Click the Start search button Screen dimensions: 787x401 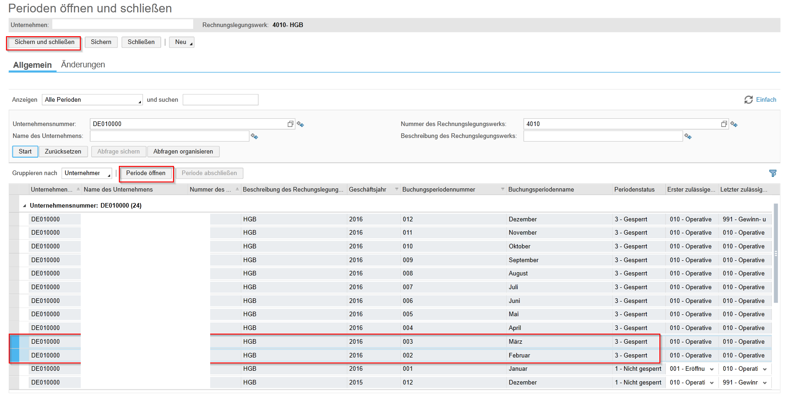[x=25, y=152]
